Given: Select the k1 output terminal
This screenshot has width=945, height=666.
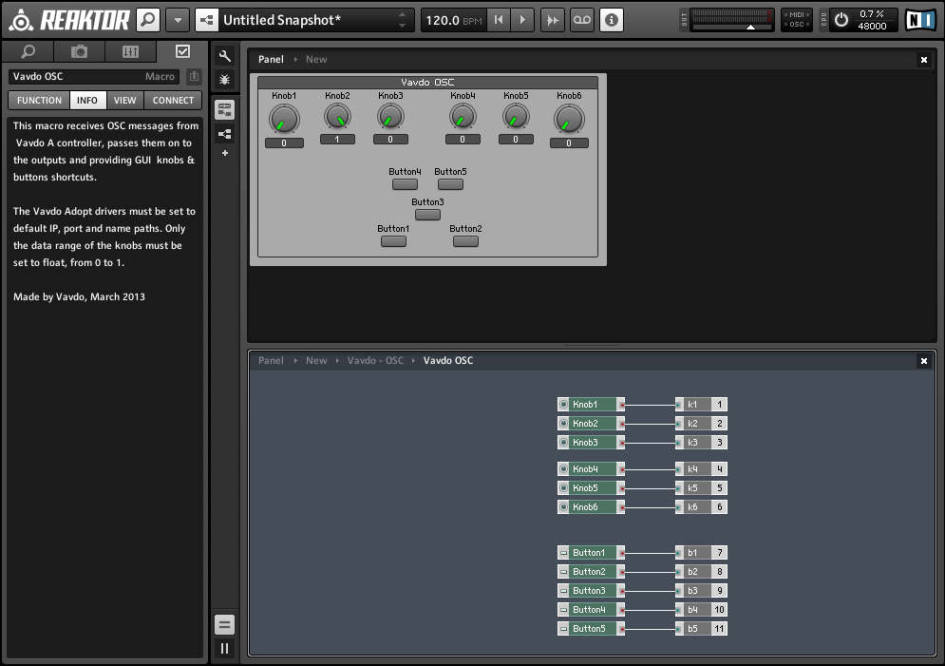Looking at the screenshot, I should pyautogui.click(x=702, y=405).
